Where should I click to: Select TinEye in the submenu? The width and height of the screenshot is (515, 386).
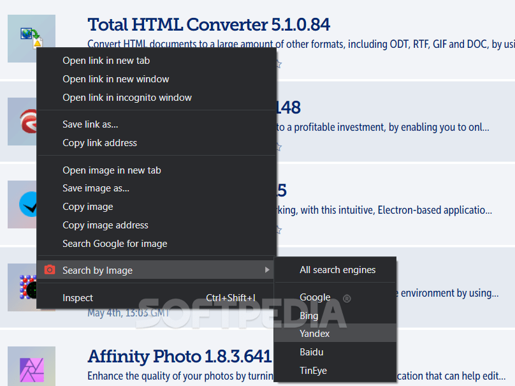[335, 370]
